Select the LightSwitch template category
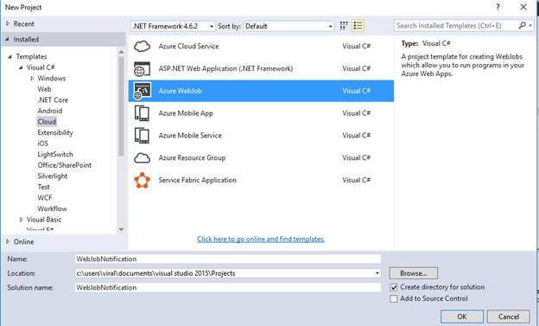 coord(55,155)
